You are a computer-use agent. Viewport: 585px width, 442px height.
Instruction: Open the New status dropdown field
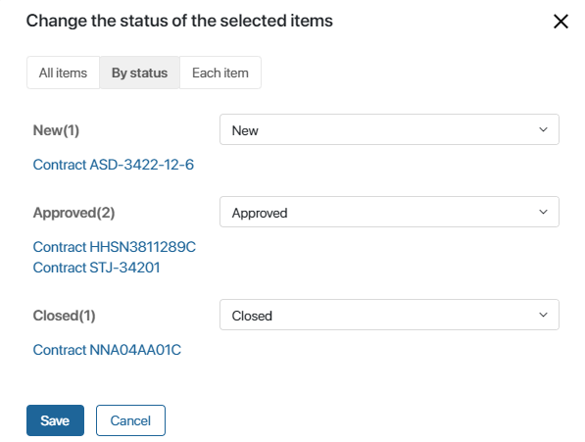(x=389, y=129)
